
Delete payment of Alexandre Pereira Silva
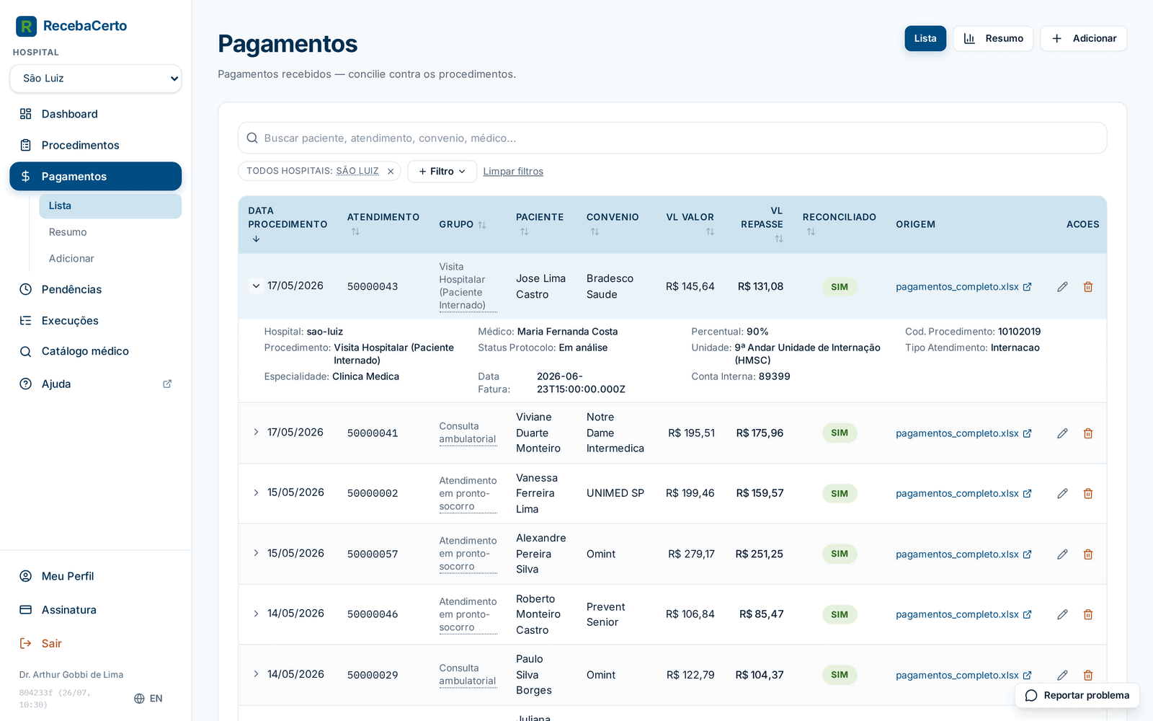(1088, 554)
